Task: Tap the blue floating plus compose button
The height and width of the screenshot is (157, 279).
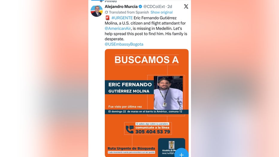Action: point(181,154)
